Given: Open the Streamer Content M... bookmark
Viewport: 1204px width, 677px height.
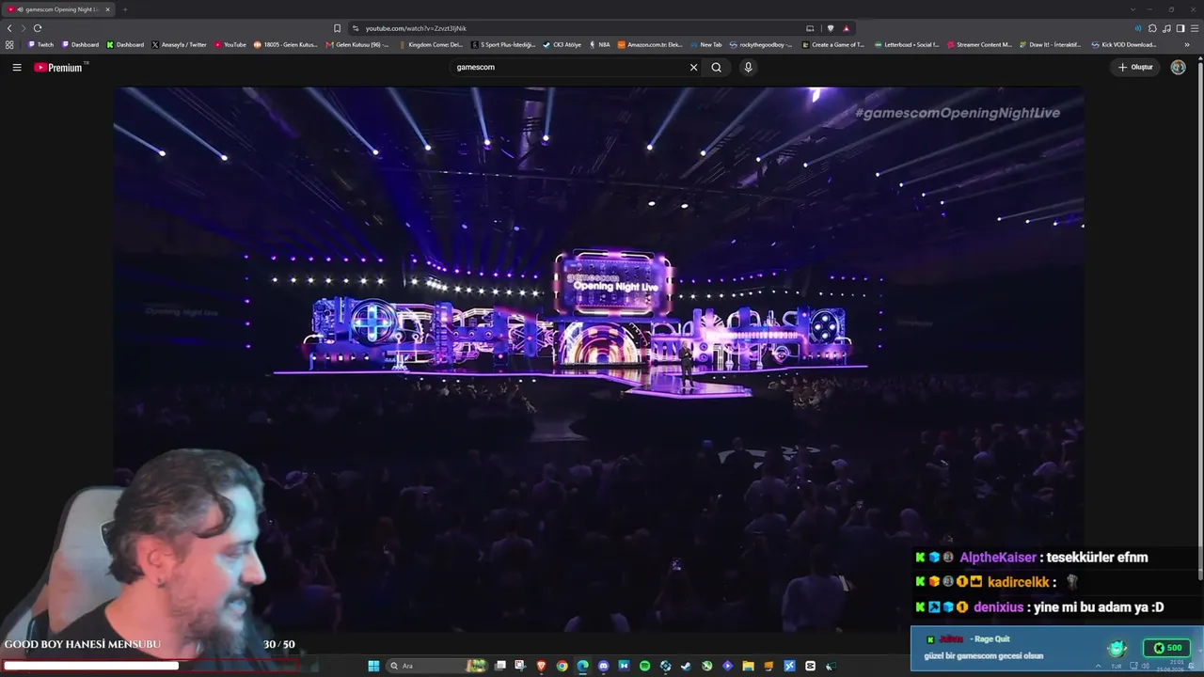Looking at the screenshot, I should (x=979, y=44).
